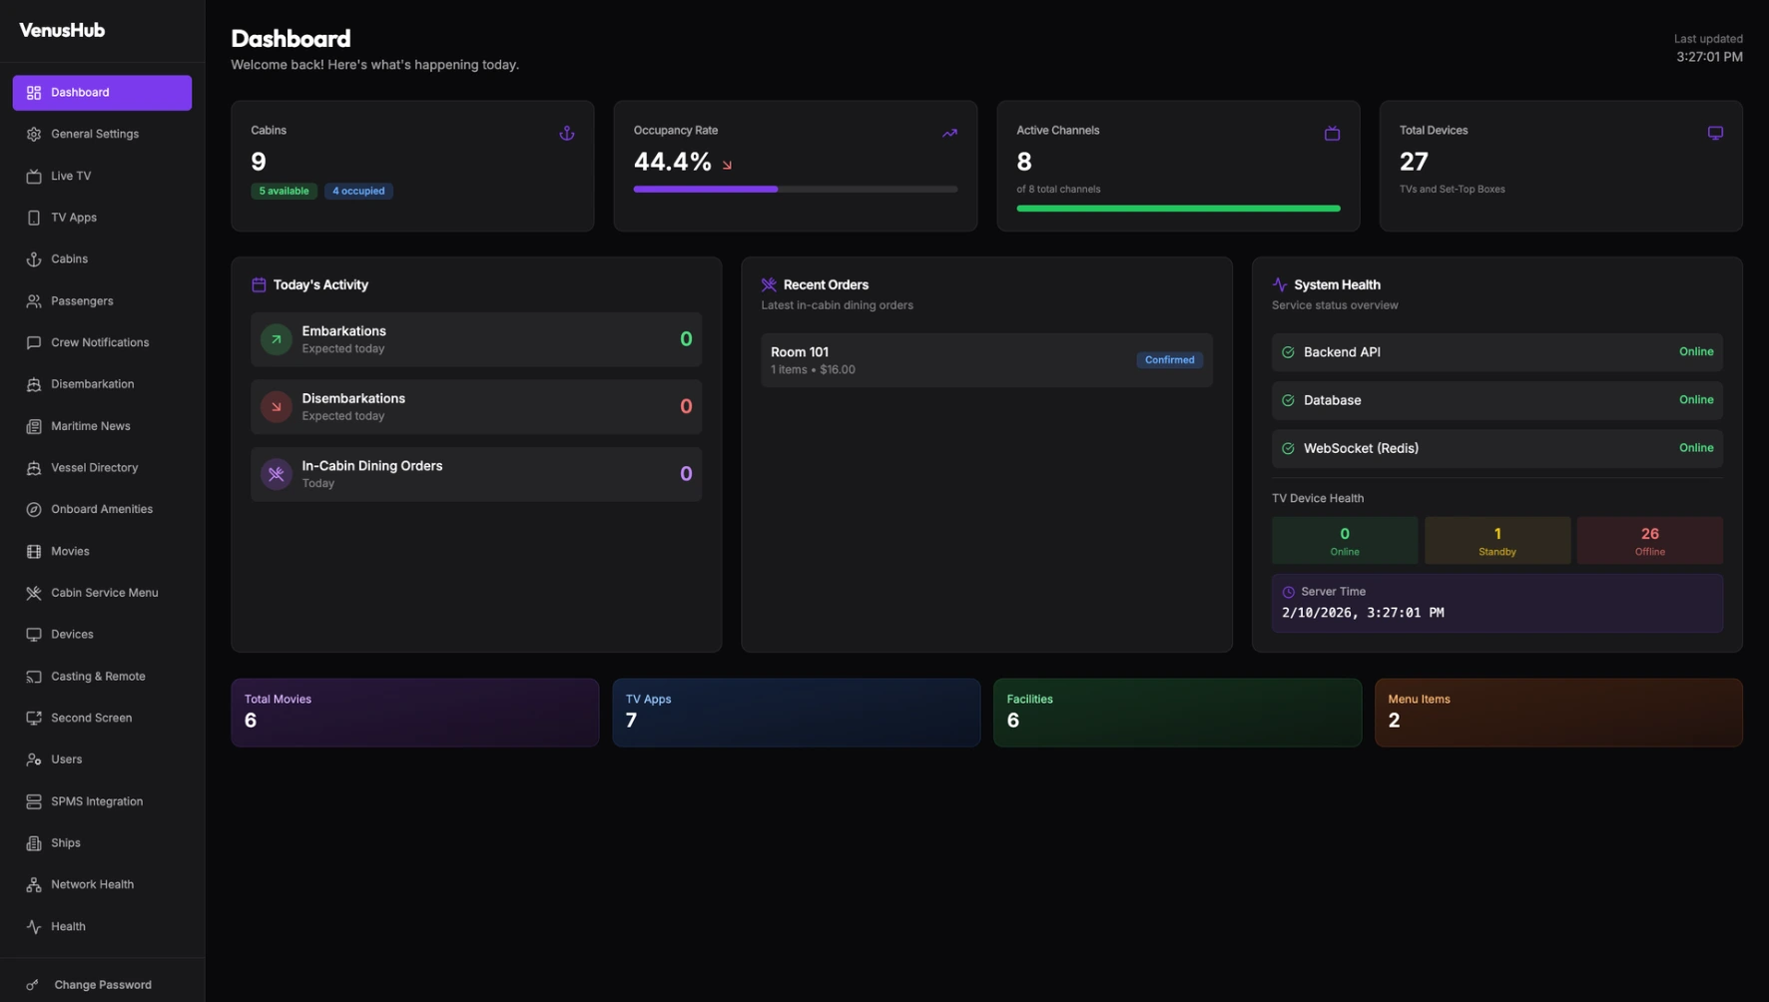The width and height of the screenshot is (1769, 1002).
Task: Open Crew Notifications via its chat icon
Action: (x=33, y=342)
